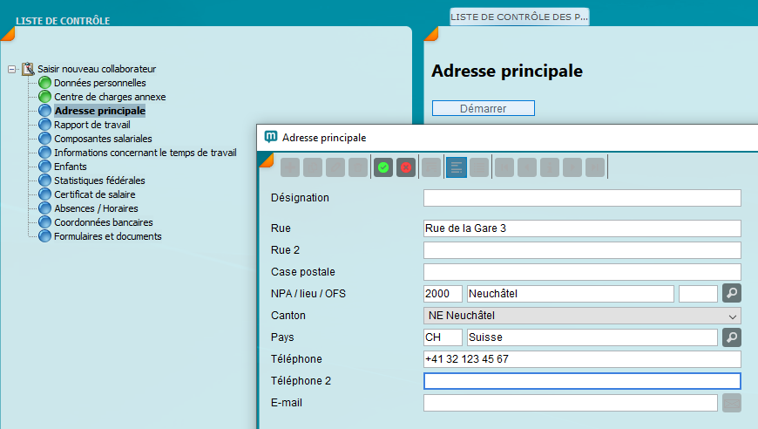This screenshot has height=429, width=758.
Task: Switch to Liste de contrôle des p... tab
Action: point(519,17)
